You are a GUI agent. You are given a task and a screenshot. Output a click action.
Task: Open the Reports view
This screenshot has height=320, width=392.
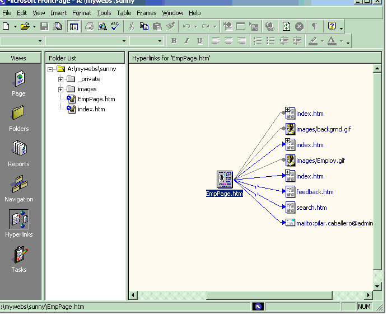pyautogui.click(x=18, y=151)
